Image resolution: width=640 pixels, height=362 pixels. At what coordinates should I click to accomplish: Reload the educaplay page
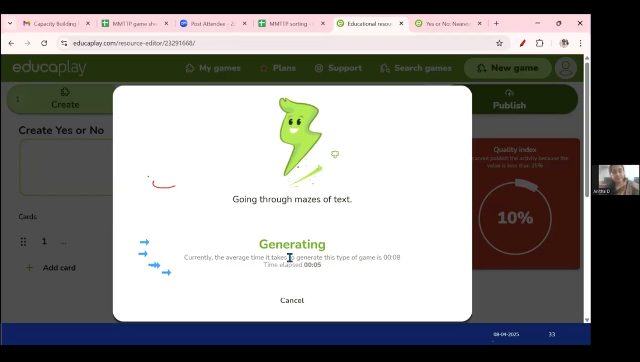(44, 43)
